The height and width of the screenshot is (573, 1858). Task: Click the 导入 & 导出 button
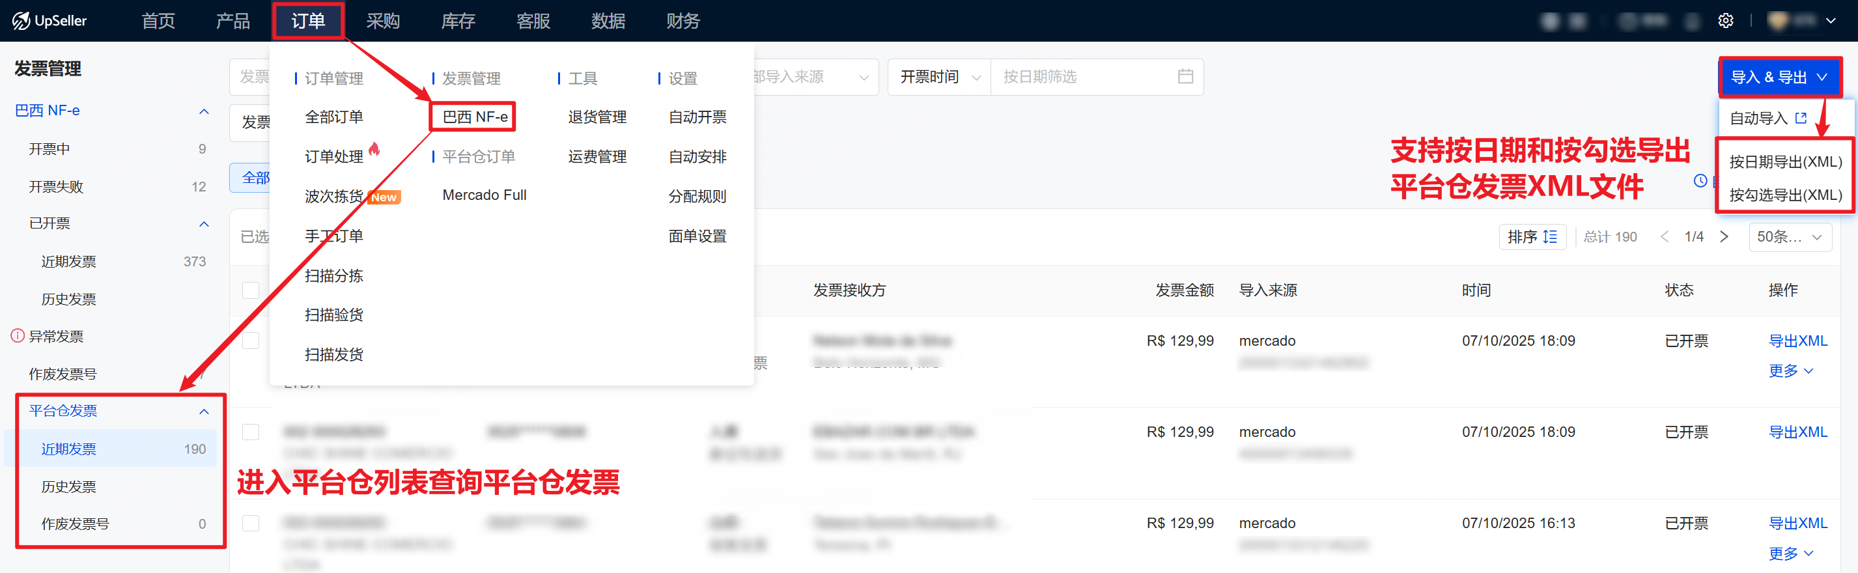click(x=1779, y=77)
